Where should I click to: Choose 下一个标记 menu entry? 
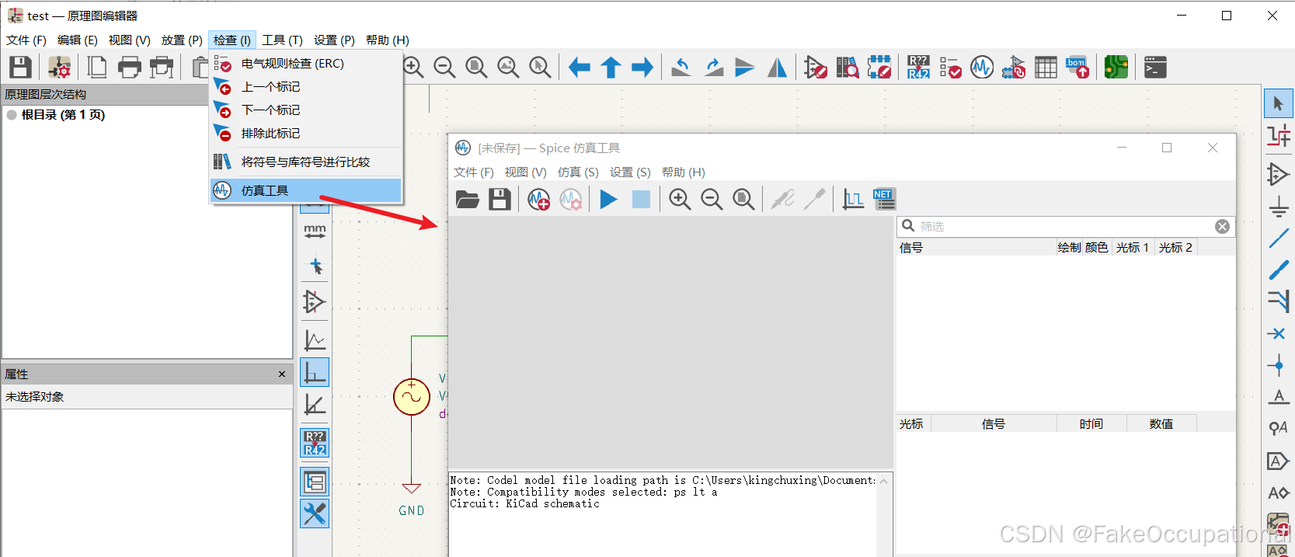pos(306,110)
